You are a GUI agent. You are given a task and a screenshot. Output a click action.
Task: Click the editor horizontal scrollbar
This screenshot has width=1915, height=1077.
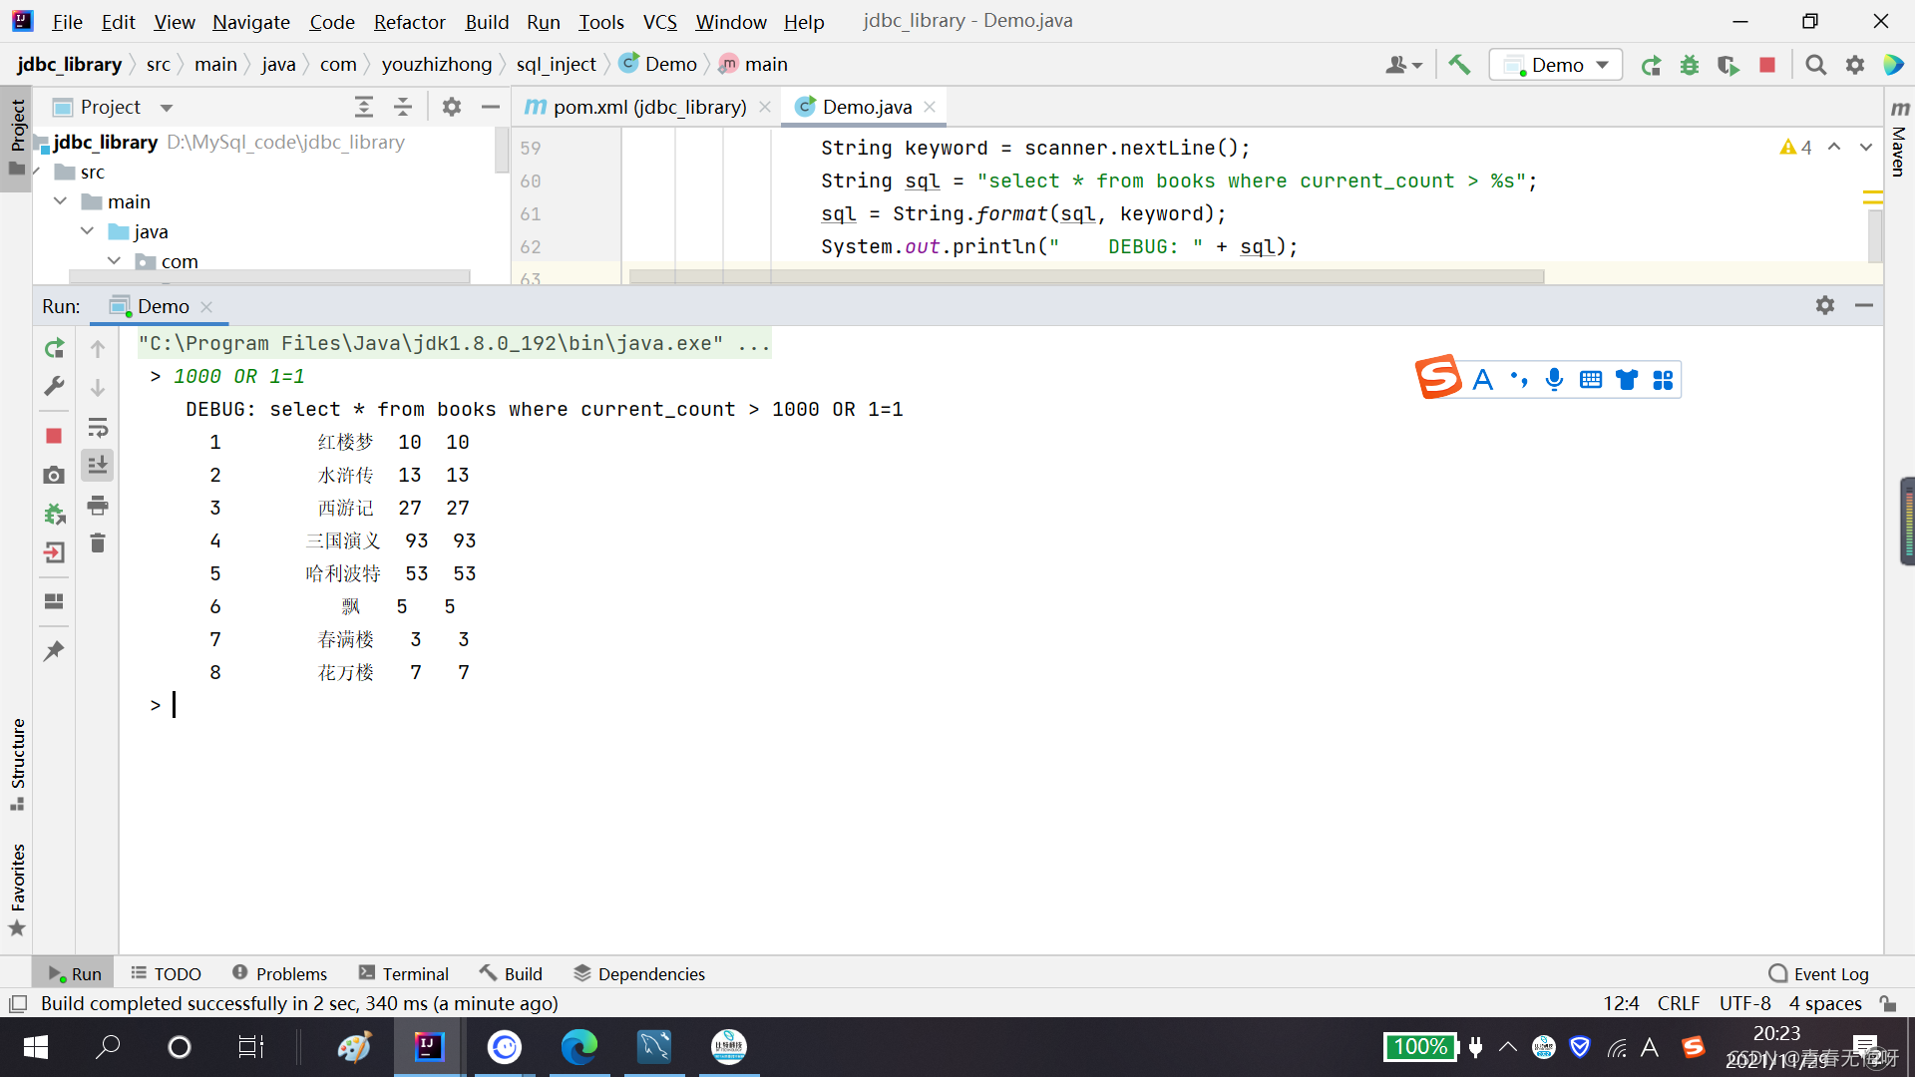click(x=1086, y=276)
